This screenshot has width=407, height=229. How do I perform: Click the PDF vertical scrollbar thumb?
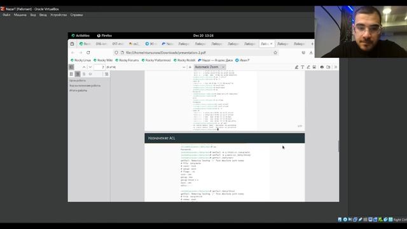pyautogui.click(x=338, y=146)
